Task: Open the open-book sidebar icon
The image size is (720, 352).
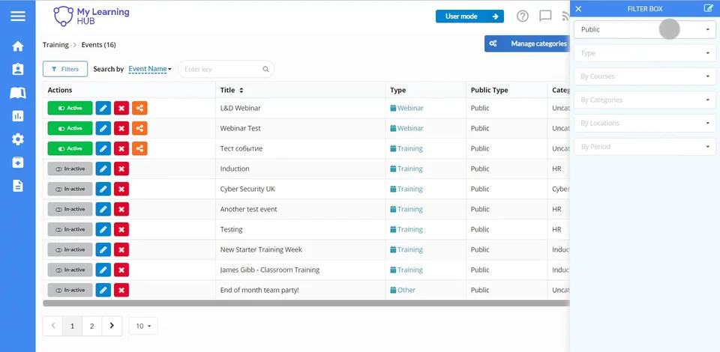Action: [x=18, y=93]
